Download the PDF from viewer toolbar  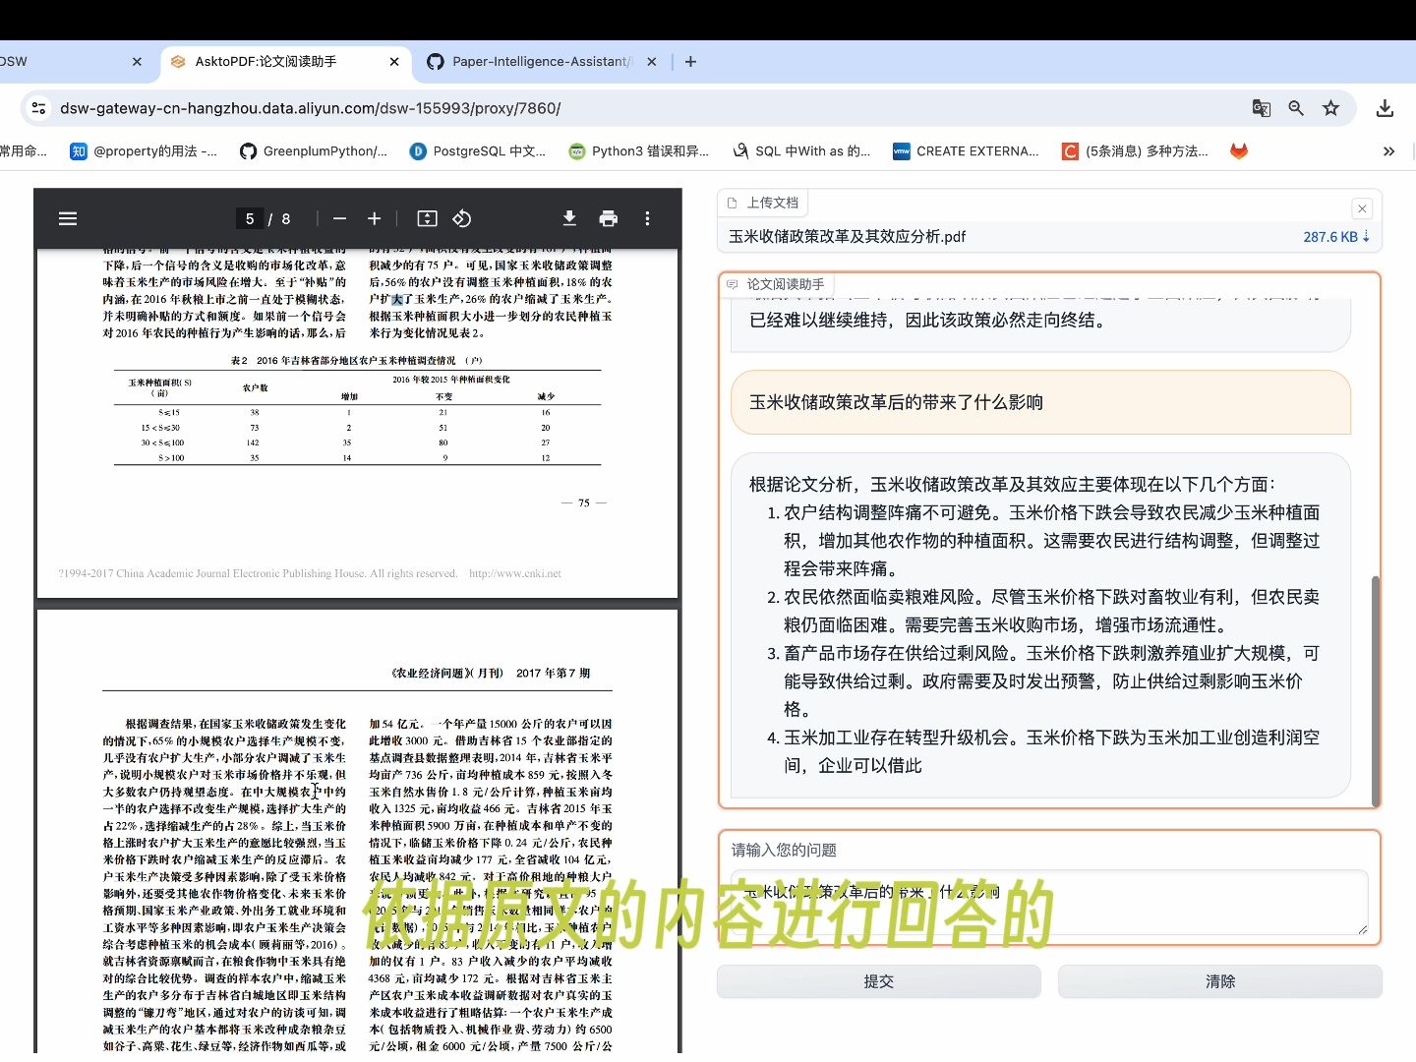click(569, 218)
